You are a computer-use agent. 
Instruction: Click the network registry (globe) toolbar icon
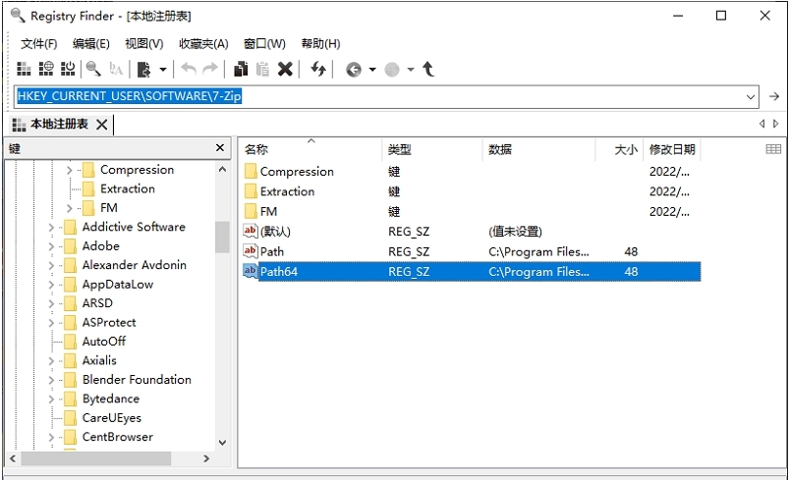pyautogui.click(x=46, y=69)
